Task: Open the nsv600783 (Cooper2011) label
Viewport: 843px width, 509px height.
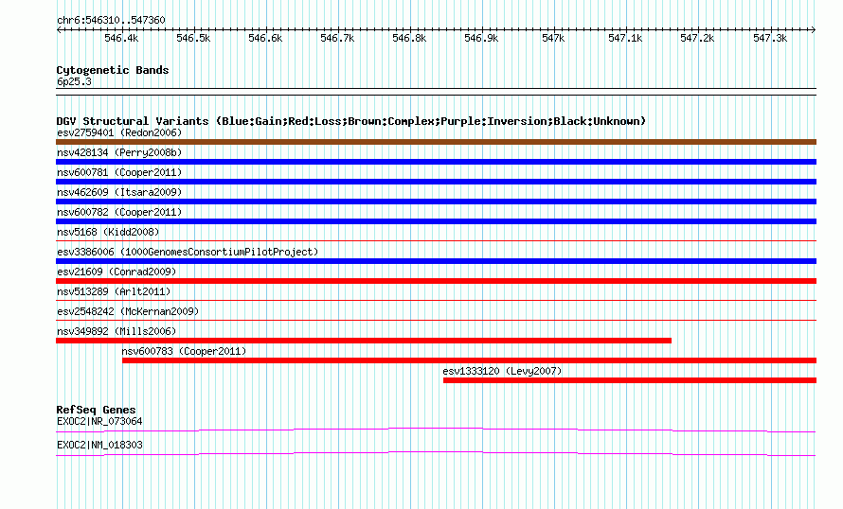Action: 184,351
